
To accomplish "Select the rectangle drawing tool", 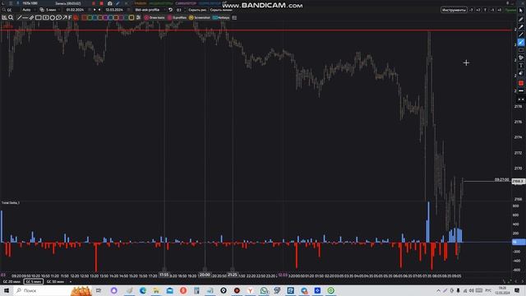I will (x=39, y=17).
